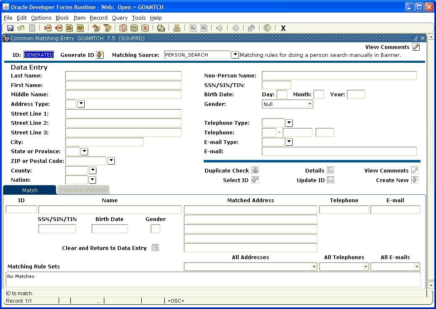
Task: Open the Edit menu
Action: point(22,18)
